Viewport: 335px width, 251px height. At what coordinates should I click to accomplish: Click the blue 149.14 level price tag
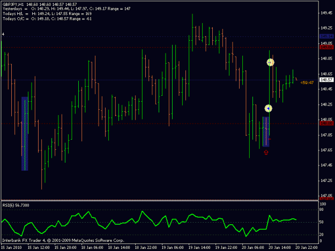(x=326, y=36)
